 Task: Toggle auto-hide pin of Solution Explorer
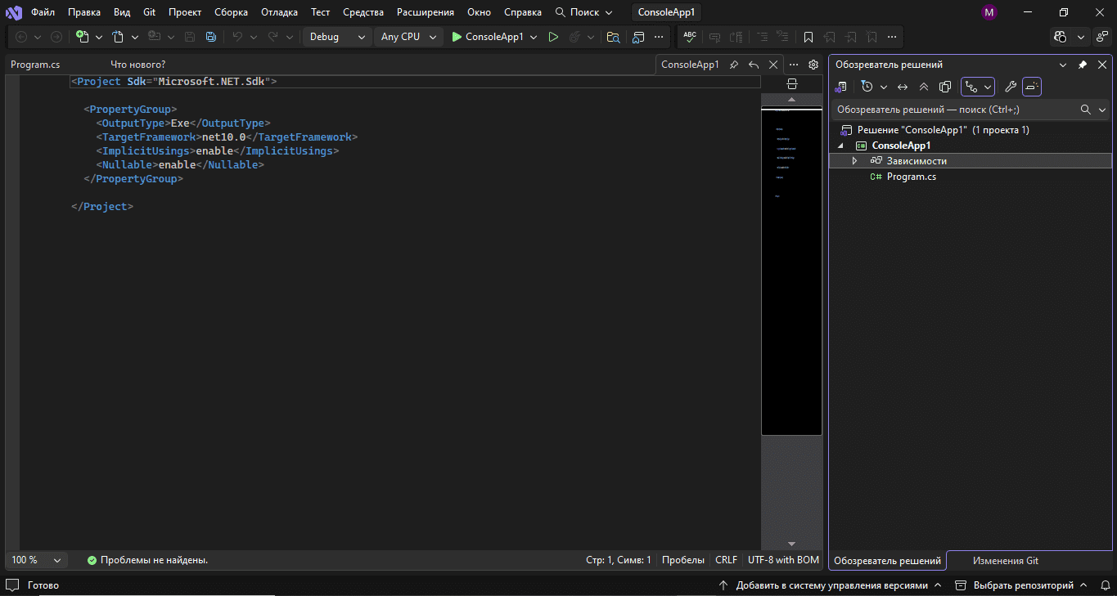pyautogui.click(x=1082, y=65)
